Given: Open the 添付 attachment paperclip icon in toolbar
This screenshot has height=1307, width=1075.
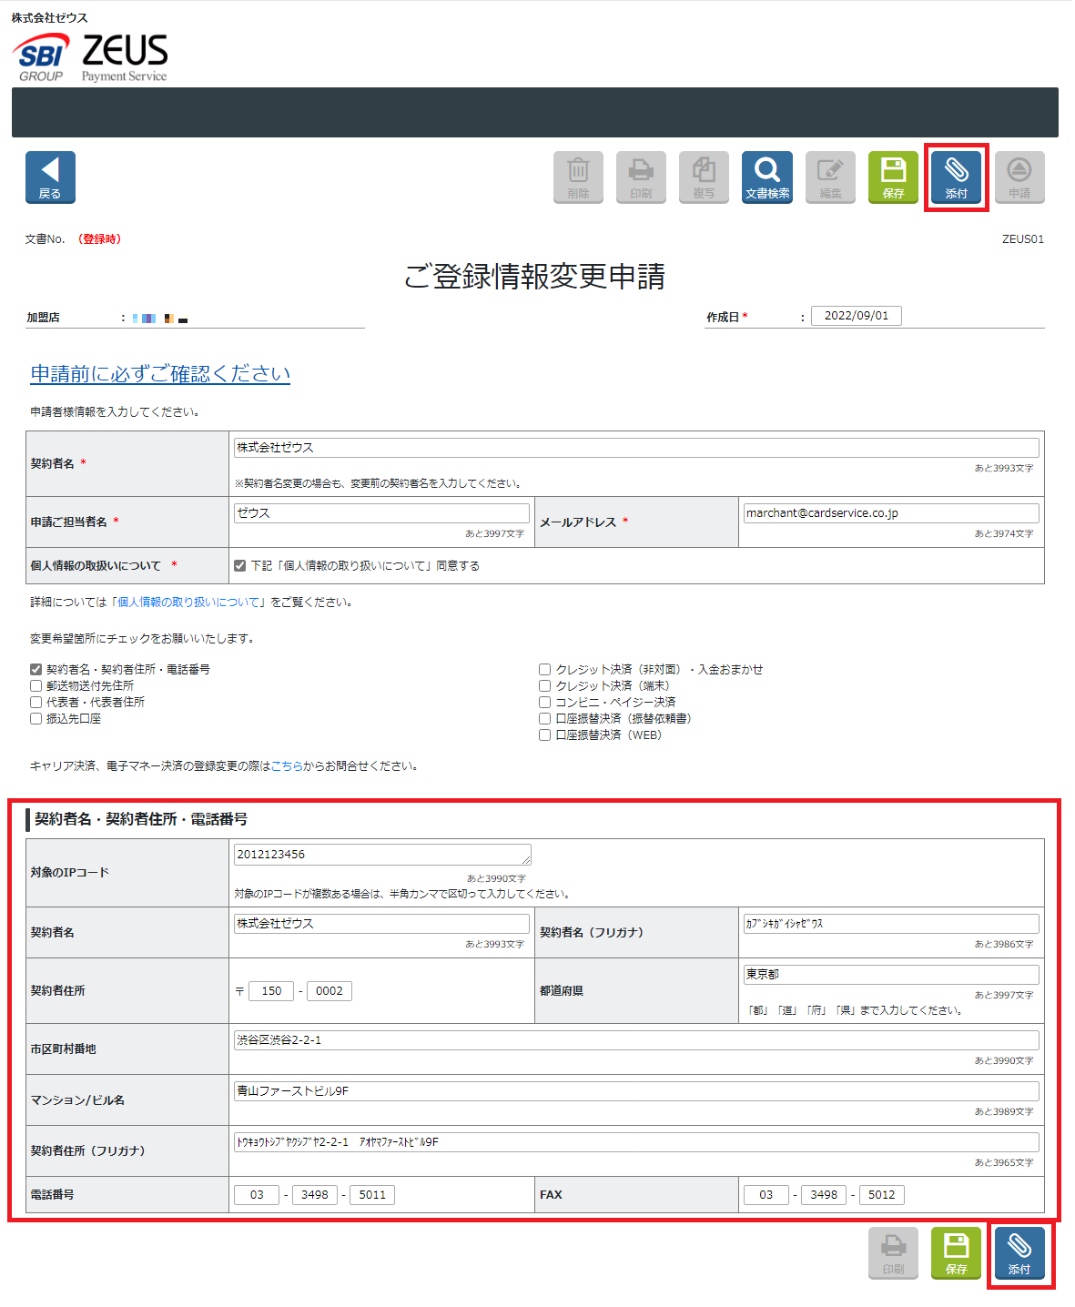Looking at the screenshot, I should [x=956, y=177].
